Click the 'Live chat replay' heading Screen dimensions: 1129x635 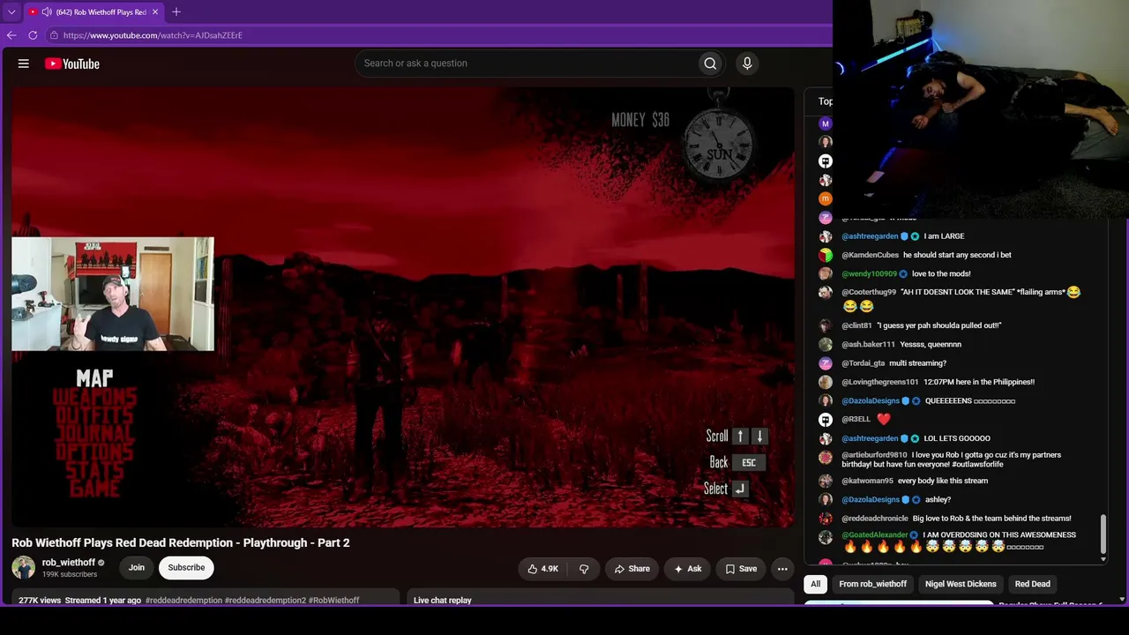[x=443, y=601]
